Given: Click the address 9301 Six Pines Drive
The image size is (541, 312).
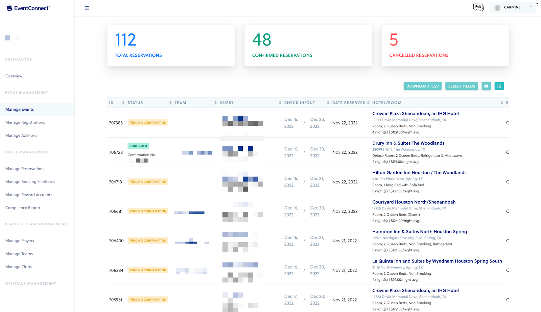Looking at the screenshot, I should pyautogui.click(x=397, y=179).
